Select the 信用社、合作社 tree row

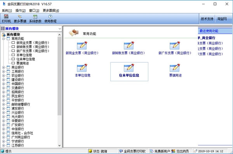(x=22, y=133)
